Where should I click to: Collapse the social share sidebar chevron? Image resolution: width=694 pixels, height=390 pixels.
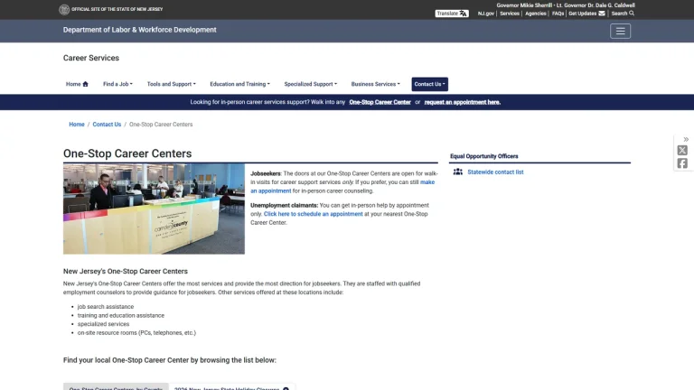[x=686, y=139]
